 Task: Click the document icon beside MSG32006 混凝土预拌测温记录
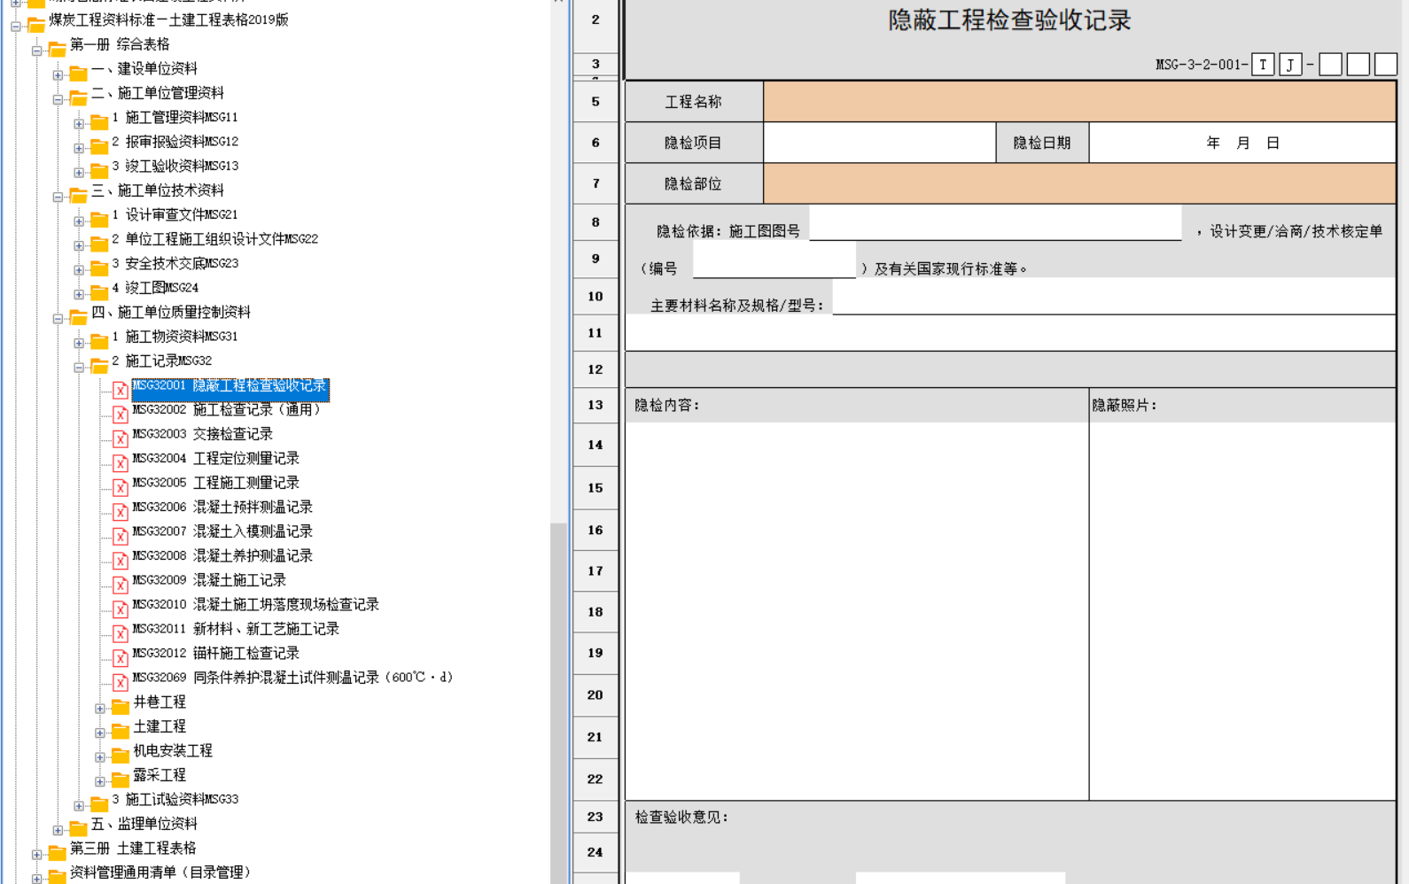(x=121, y=511)
